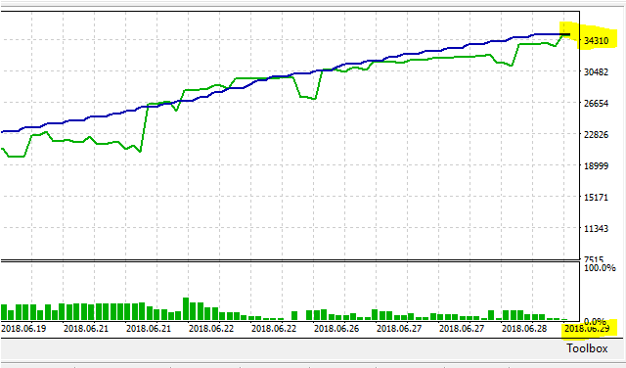
Task: Click the tallest green bar in lower histogram
Action: click(x=186, y=309)
